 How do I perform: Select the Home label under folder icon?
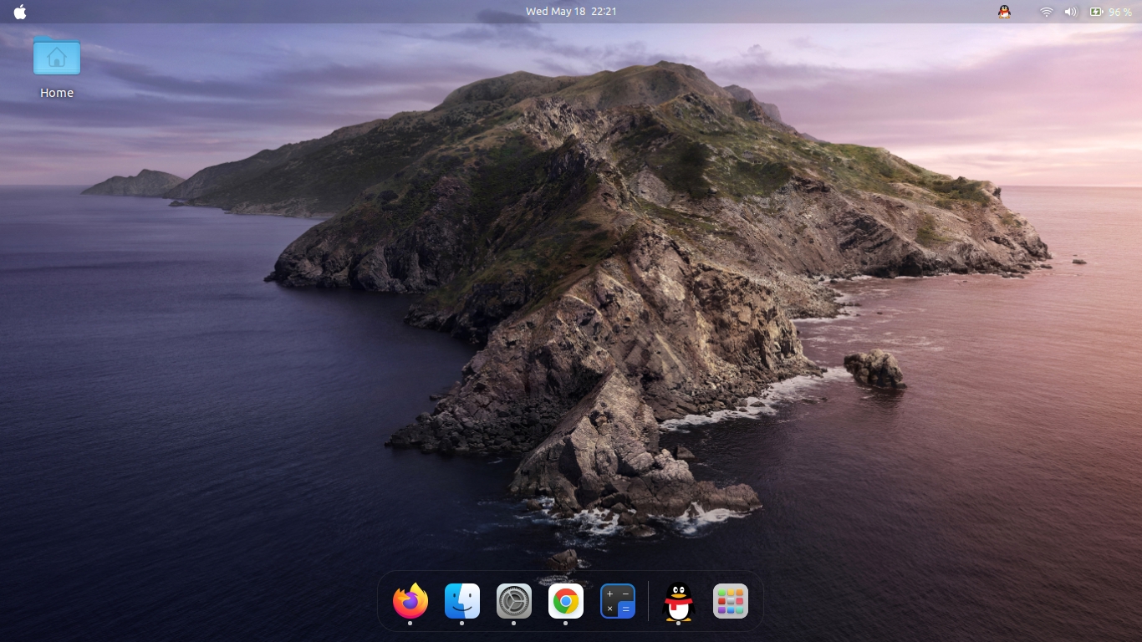click(x=57, y=93)
